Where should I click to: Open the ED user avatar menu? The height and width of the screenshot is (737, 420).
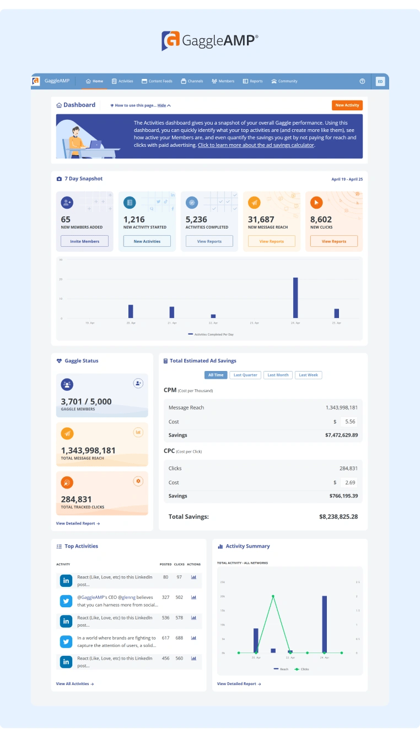tap(380, 81)
